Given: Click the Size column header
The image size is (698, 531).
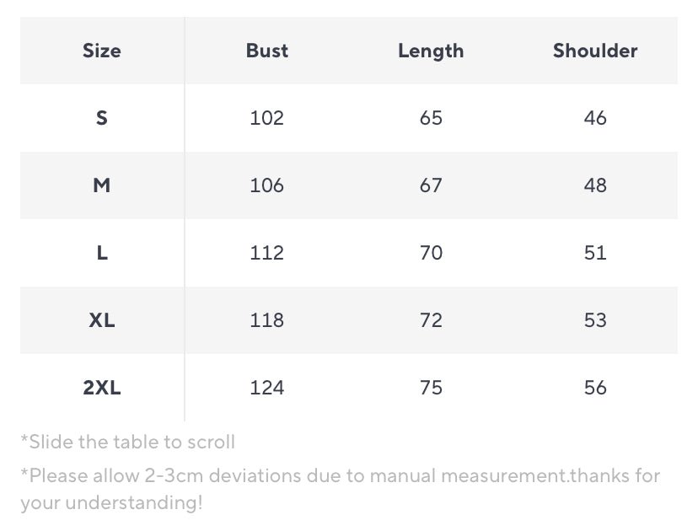Looking at the screenshot, I should tap(101, 51).
